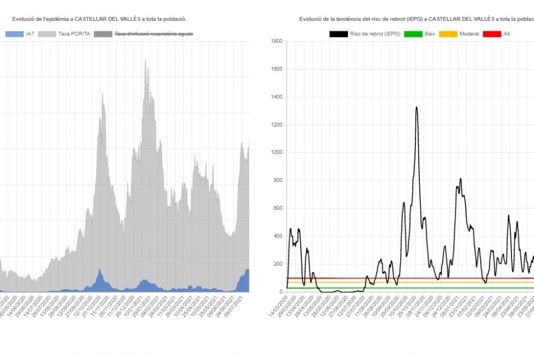The image size is (534, 356).
Task: Click the 1800 y-axis value
Action: pyautogui.click(x=277, y=41)
